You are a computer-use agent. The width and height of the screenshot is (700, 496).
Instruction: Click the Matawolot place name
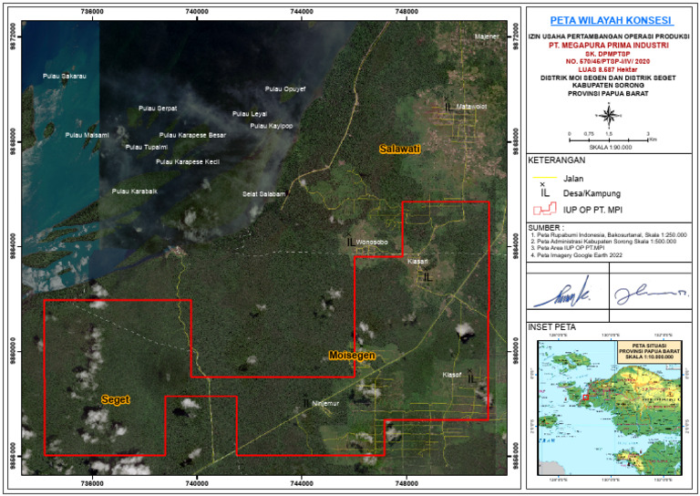471,107
